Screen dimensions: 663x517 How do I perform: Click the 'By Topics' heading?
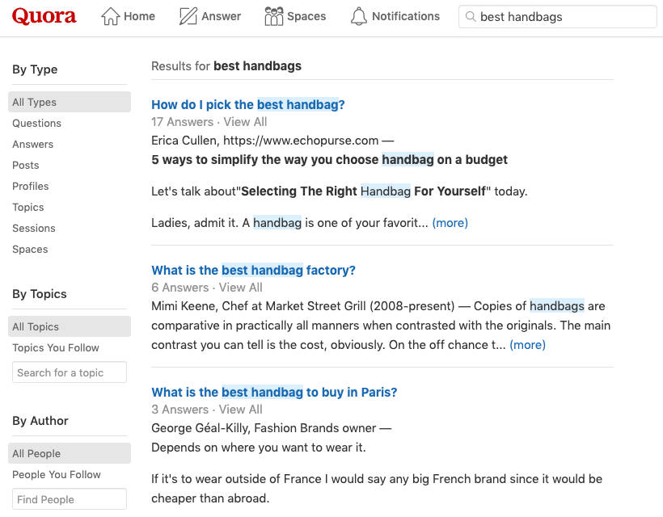pos(40,293)
